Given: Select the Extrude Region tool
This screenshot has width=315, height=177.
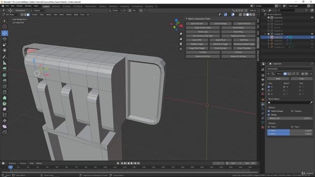Looking at the screenshot, I should pos(4,69).
